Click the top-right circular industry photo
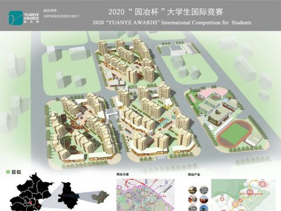 click(x=204, y=190)
